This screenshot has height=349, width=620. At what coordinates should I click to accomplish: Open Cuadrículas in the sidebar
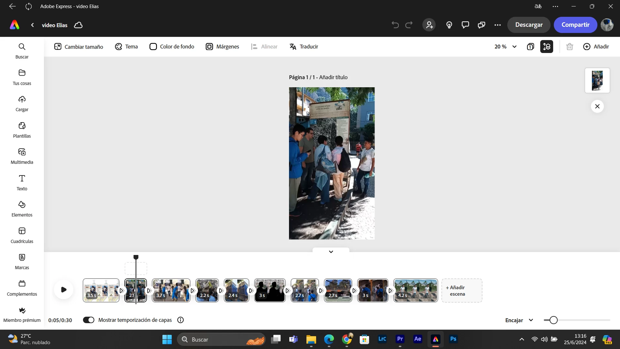pos(22,235)
